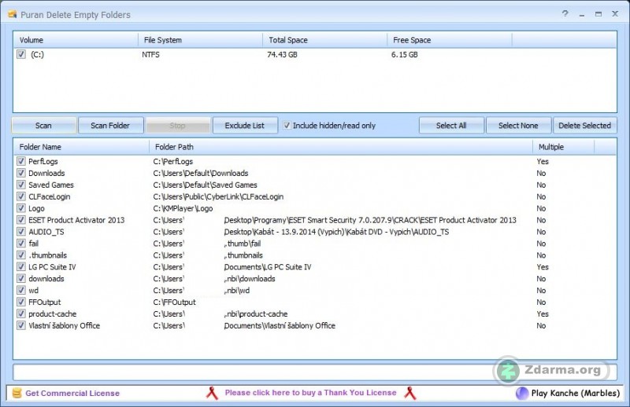Image resolution: width=630 pixels, height=407 pixels.
Task: Sort by Free Space column header
Action: click(450, 40)
